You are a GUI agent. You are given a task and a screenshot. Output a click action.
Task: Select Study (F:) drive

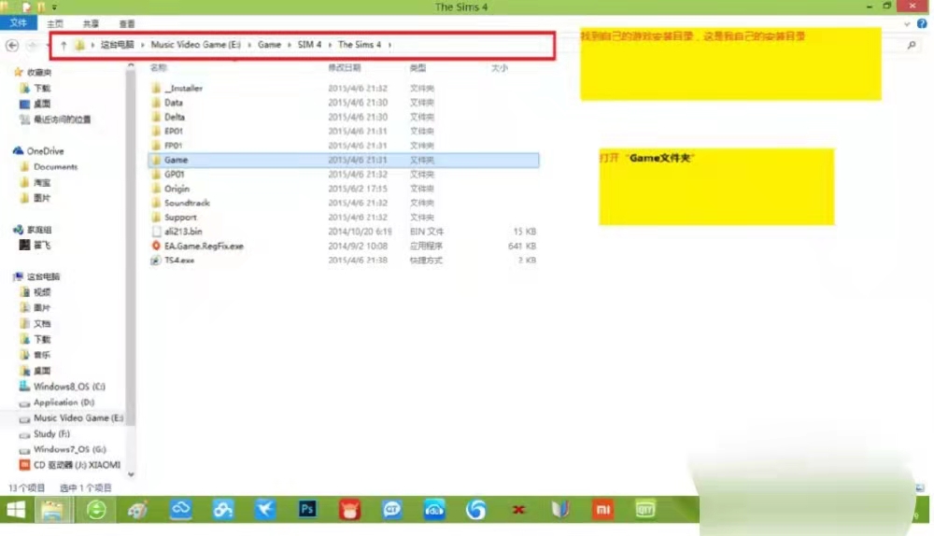pyautogui.click(x=45, y=434)
